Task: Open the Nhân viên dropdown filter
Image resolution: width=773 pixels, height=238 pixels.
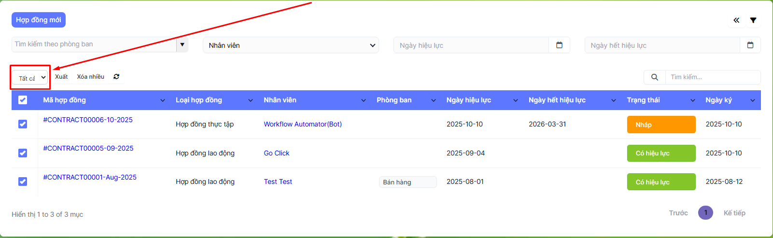Action: pyautogui.click(x=291, y=45)
